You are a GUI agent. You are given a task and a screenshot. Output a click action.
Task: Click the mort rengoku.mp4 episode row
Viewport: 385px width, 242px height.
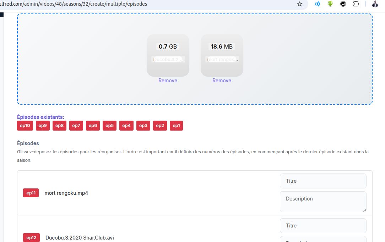click(142, 193)
